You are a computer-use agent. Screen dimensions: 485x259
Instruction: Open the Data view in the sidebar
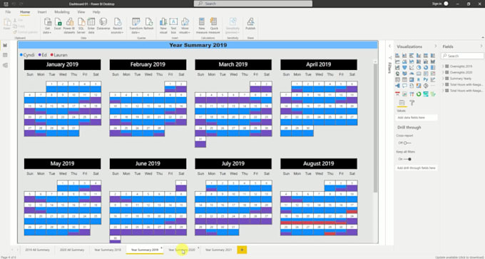[x=5, y=55]
